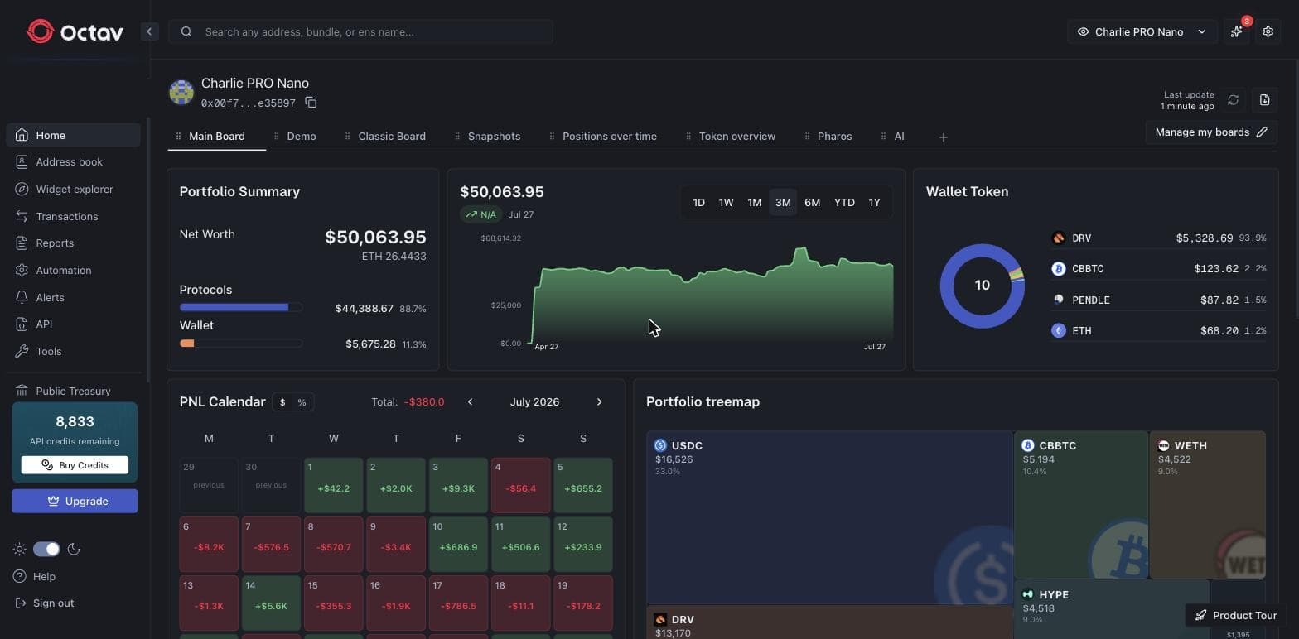
Task: Click the Protocols allocation progress bar
Action: [x=240, y=308]
